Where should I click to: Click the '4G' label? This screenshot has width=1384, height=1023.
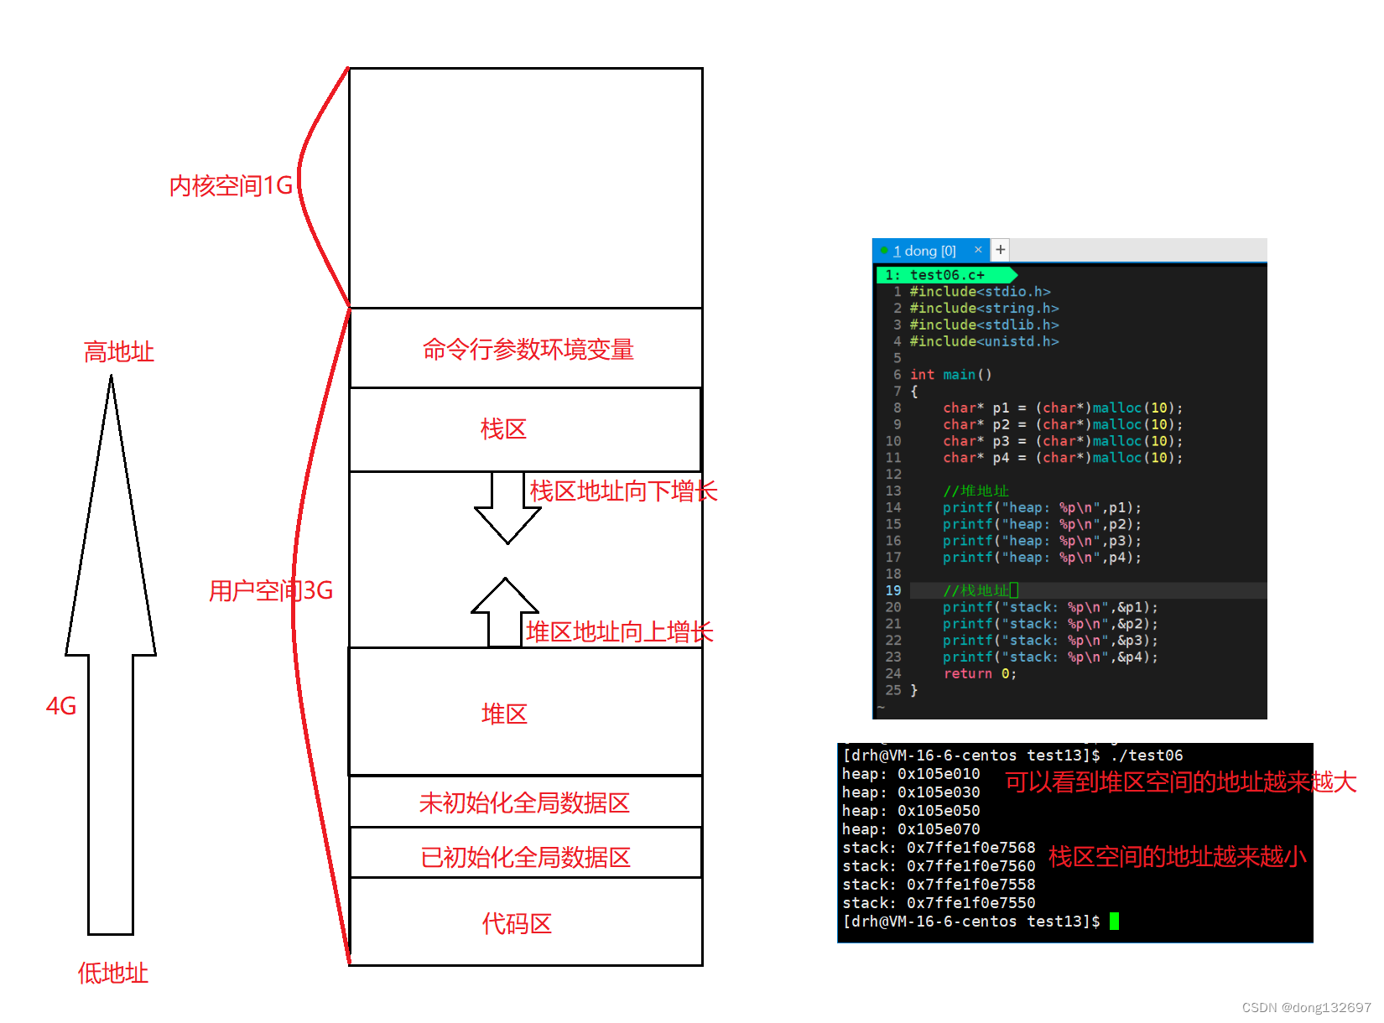[61, 705]
